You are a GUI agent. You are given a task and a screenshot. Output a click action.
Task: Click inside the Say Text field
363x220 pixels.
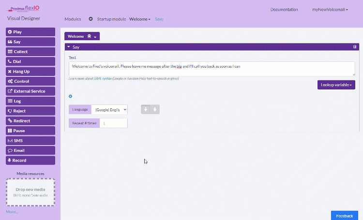point(212,69)
